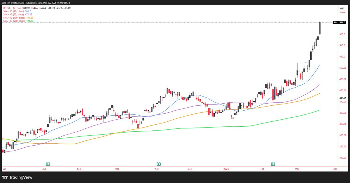Click the 400.0 price axis label
Screen dimensions: 350x183
point(343,124)
